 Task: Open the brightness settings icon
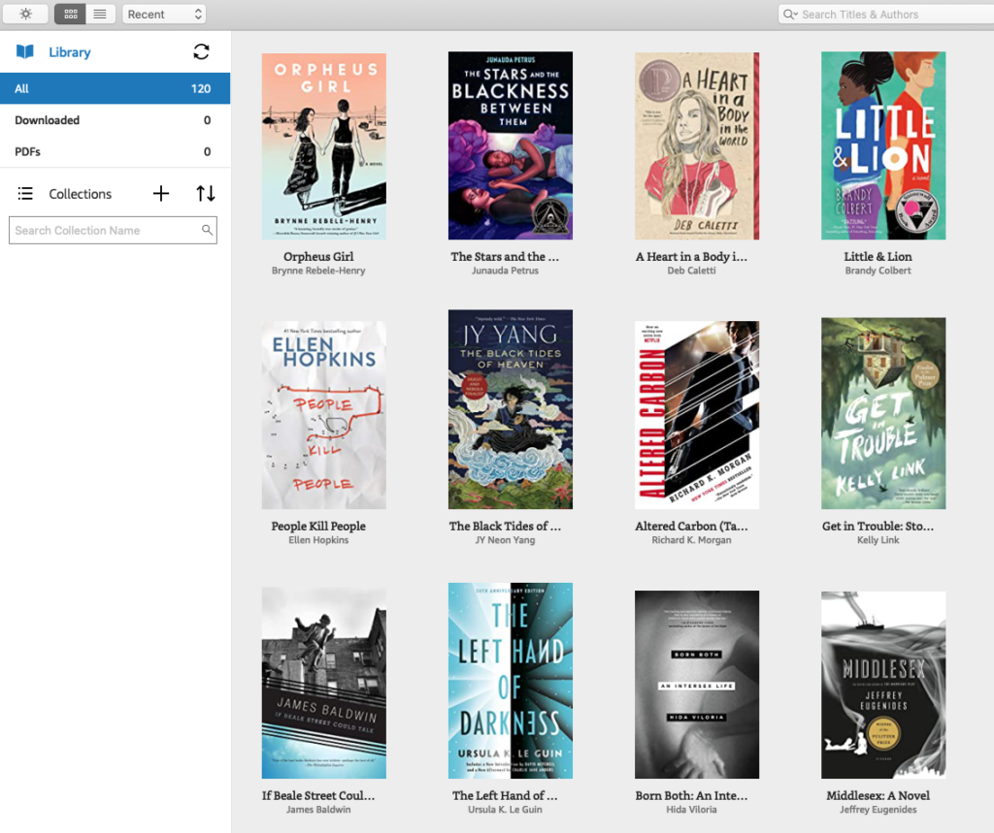[x=25, y=14]
